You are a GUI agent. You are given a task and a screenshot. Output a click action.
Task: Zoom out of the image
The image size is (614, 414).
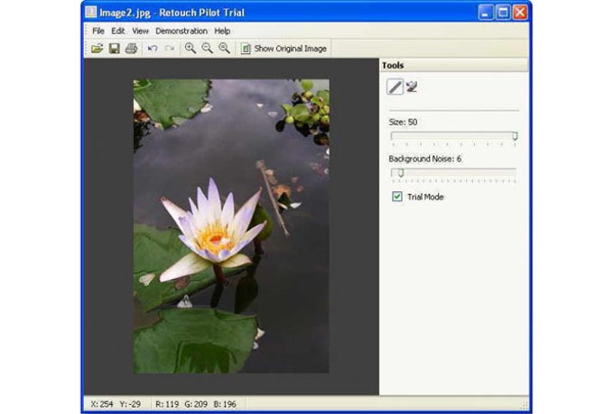[207, 48]
